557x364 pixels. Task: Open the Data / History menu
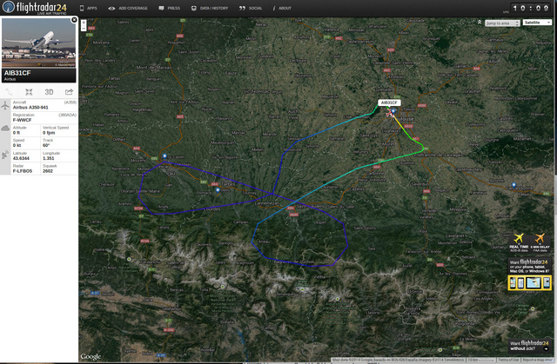(210, 8)
